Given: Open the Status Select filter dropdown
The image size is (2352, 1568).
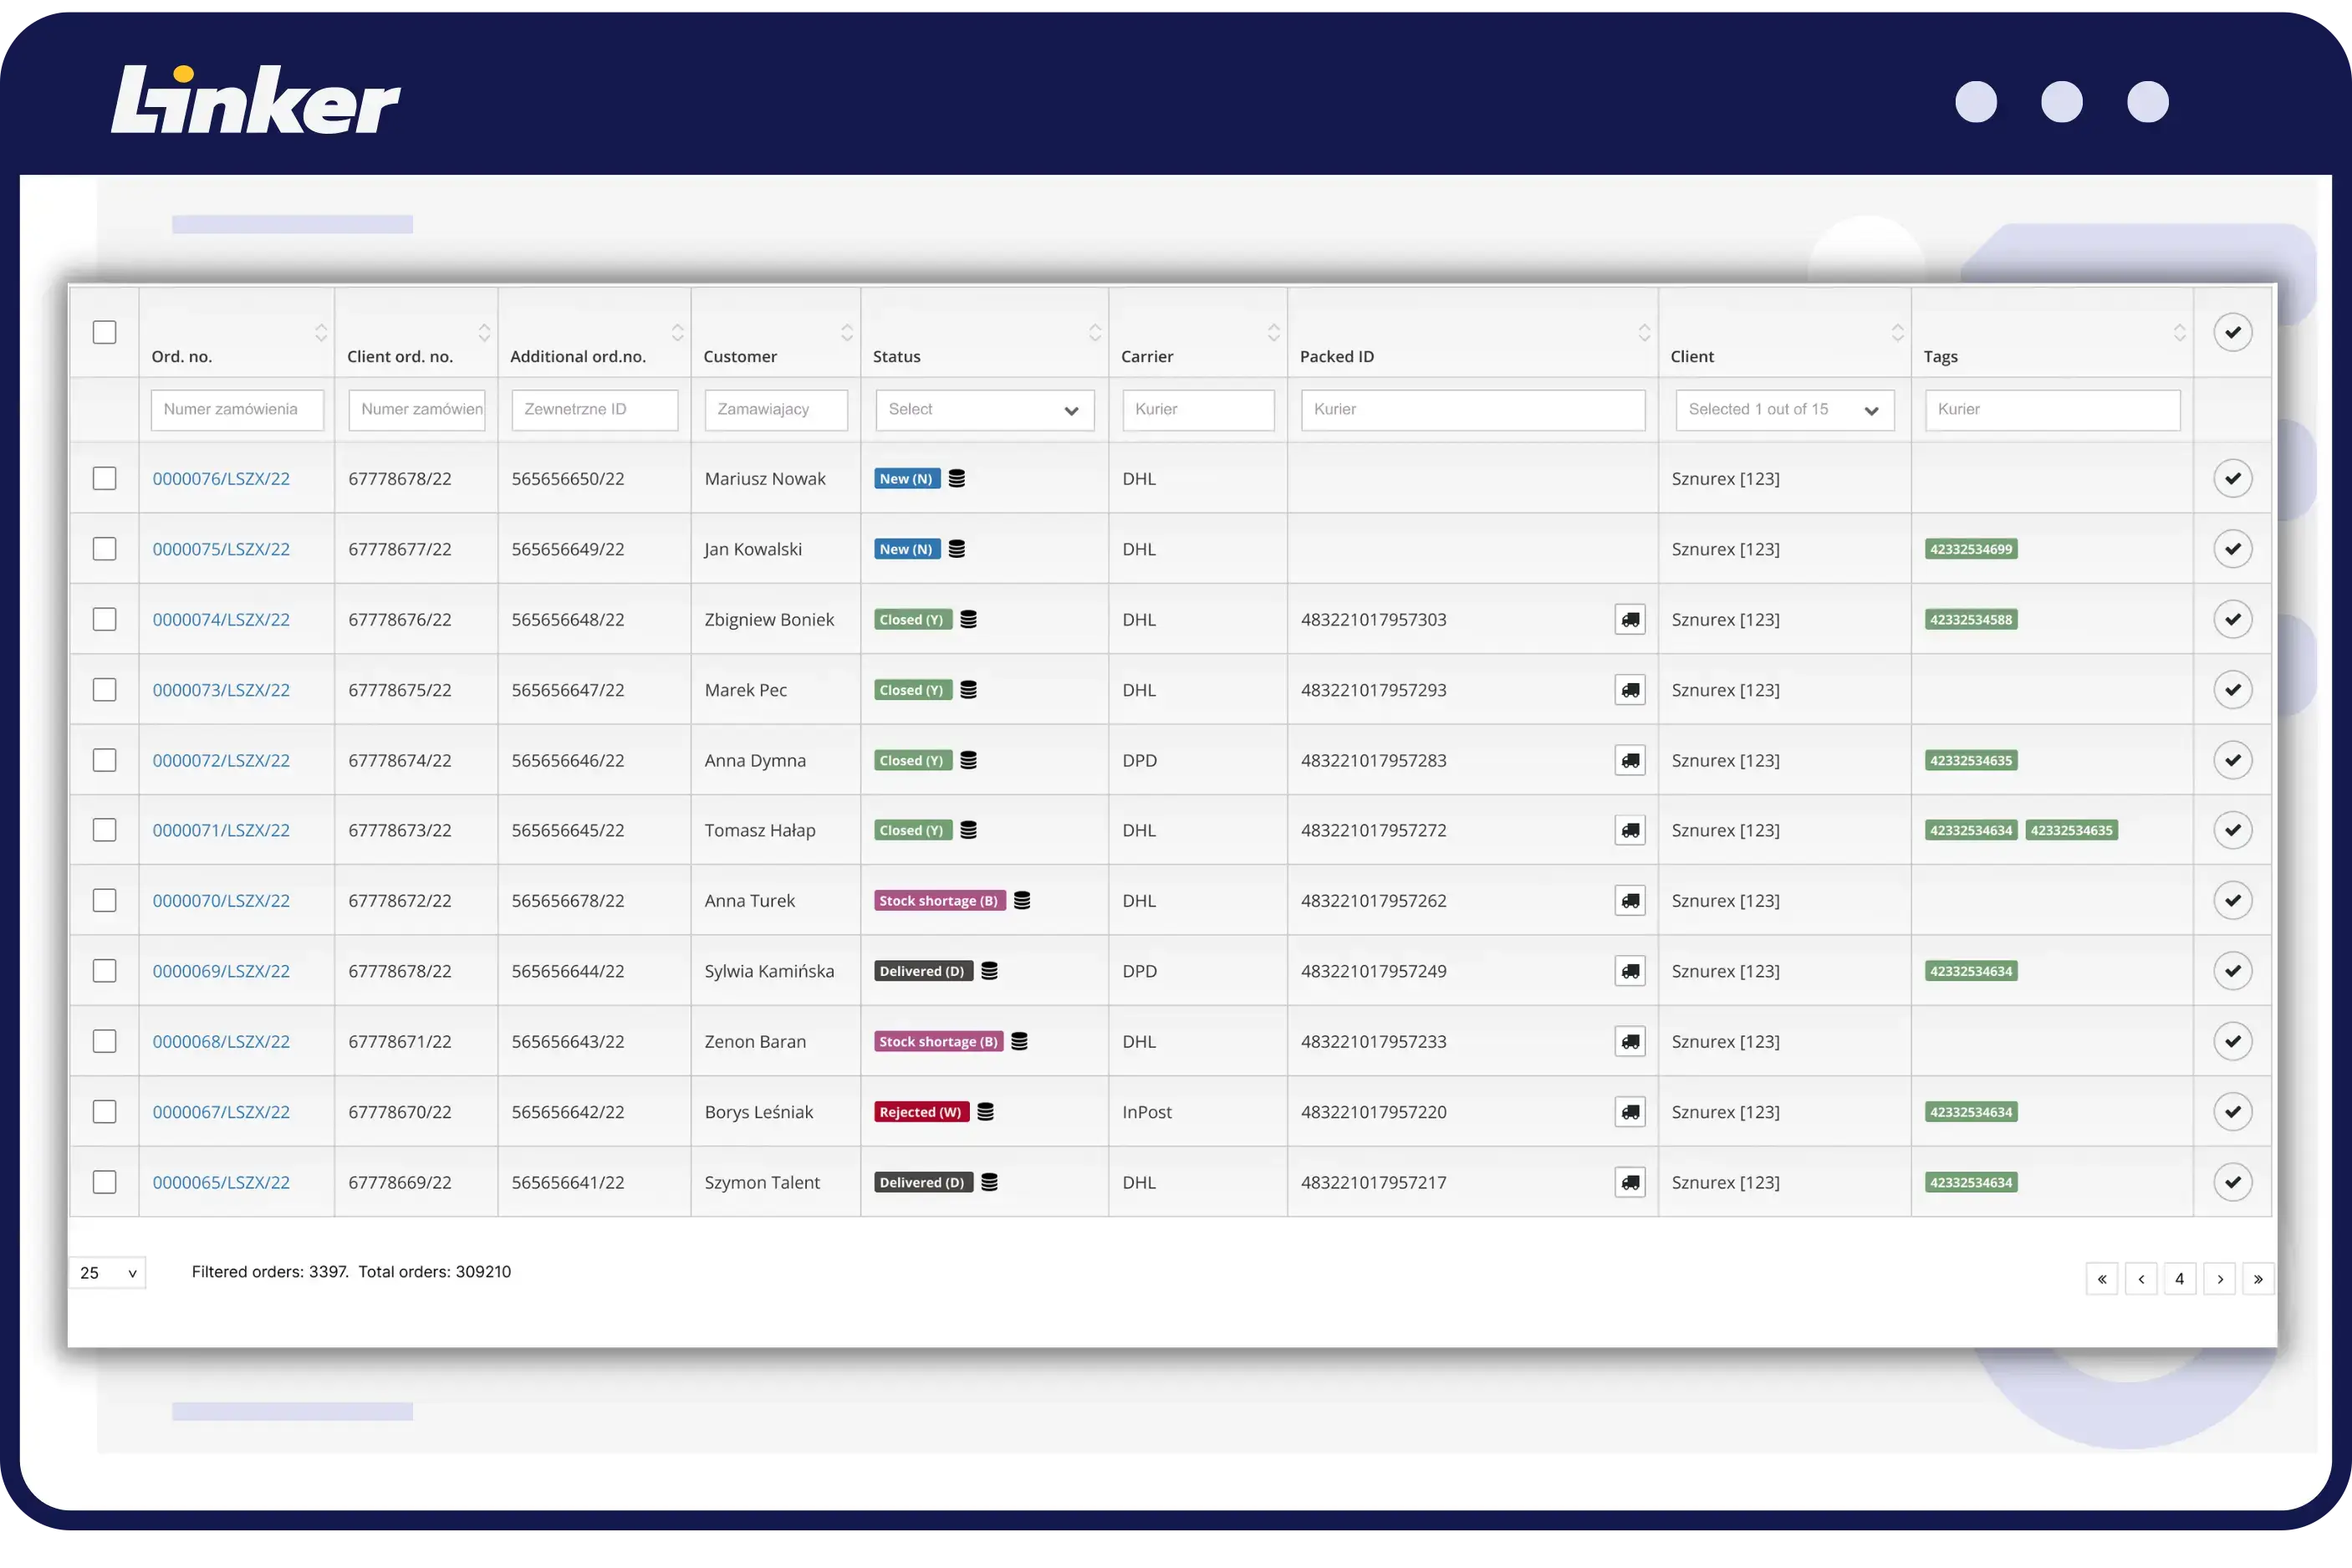Looking at the screenshot, I should pos(985,410).
